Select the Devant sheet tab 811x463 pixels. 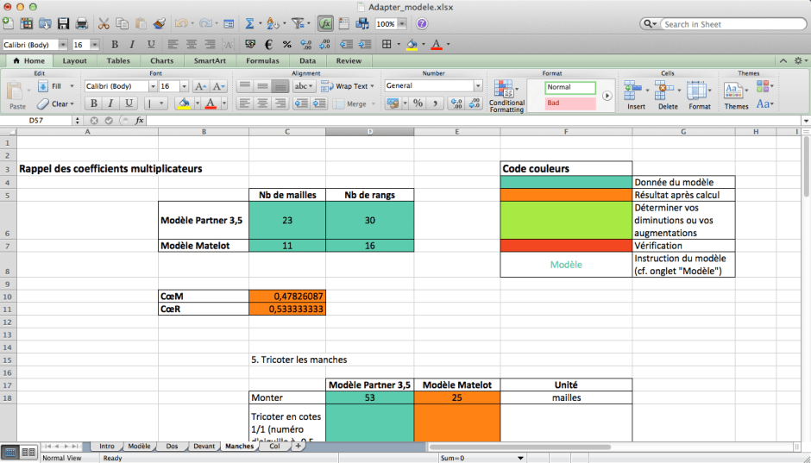point(204,447)
